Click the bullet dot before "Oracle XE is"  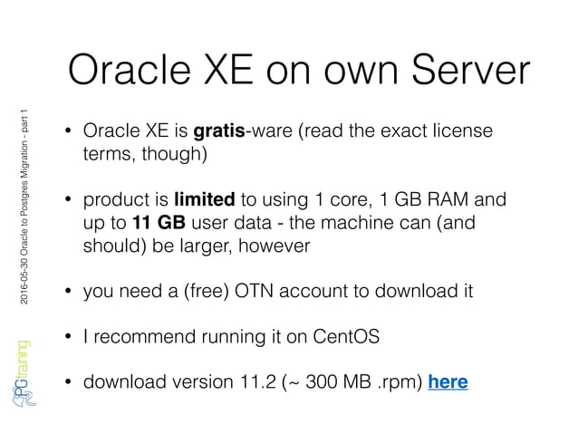(x=67, y=133)
